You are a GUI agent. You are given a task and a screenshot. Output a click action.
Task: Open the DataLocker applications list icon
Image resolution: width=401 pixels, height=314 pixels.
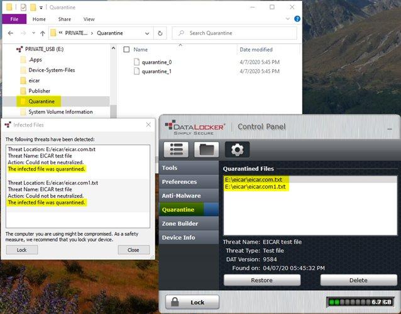(x=177, y=149)
